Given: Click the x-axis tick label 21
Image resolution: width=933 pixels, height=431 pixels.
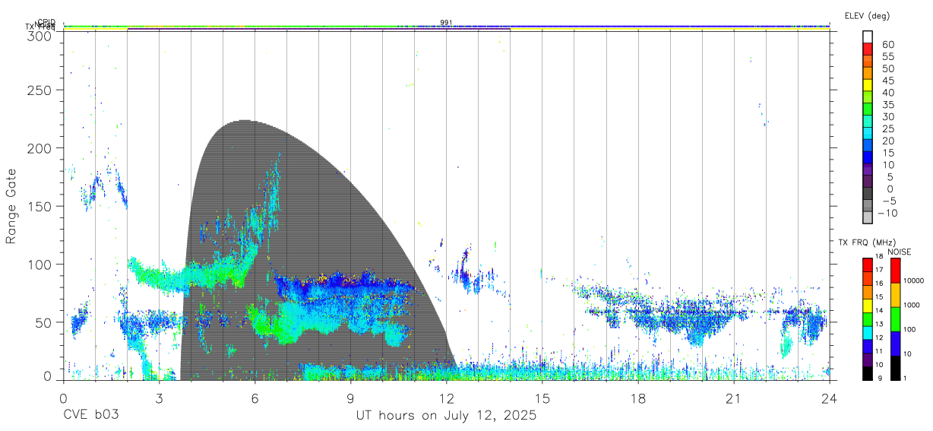Looking at the screenshot, I should (734, 398).
